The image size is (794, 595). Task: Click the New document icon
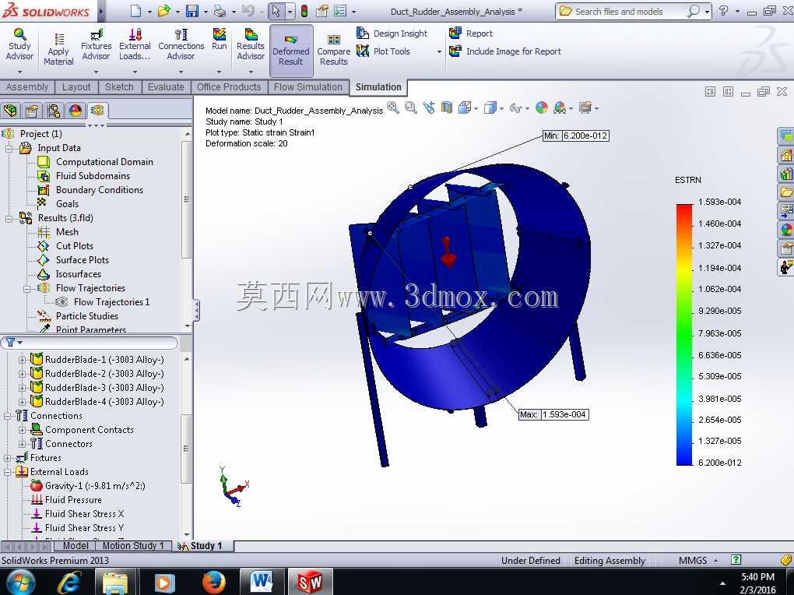click(135, 11)
